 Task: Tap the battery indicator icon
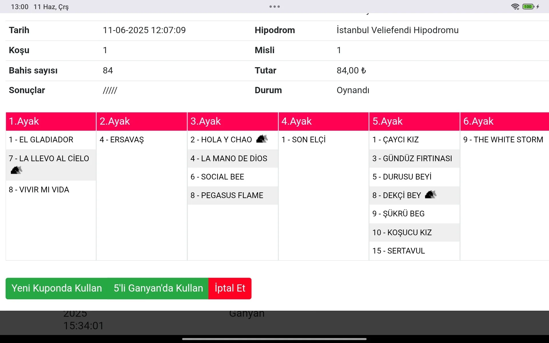[x=528, y=7]
